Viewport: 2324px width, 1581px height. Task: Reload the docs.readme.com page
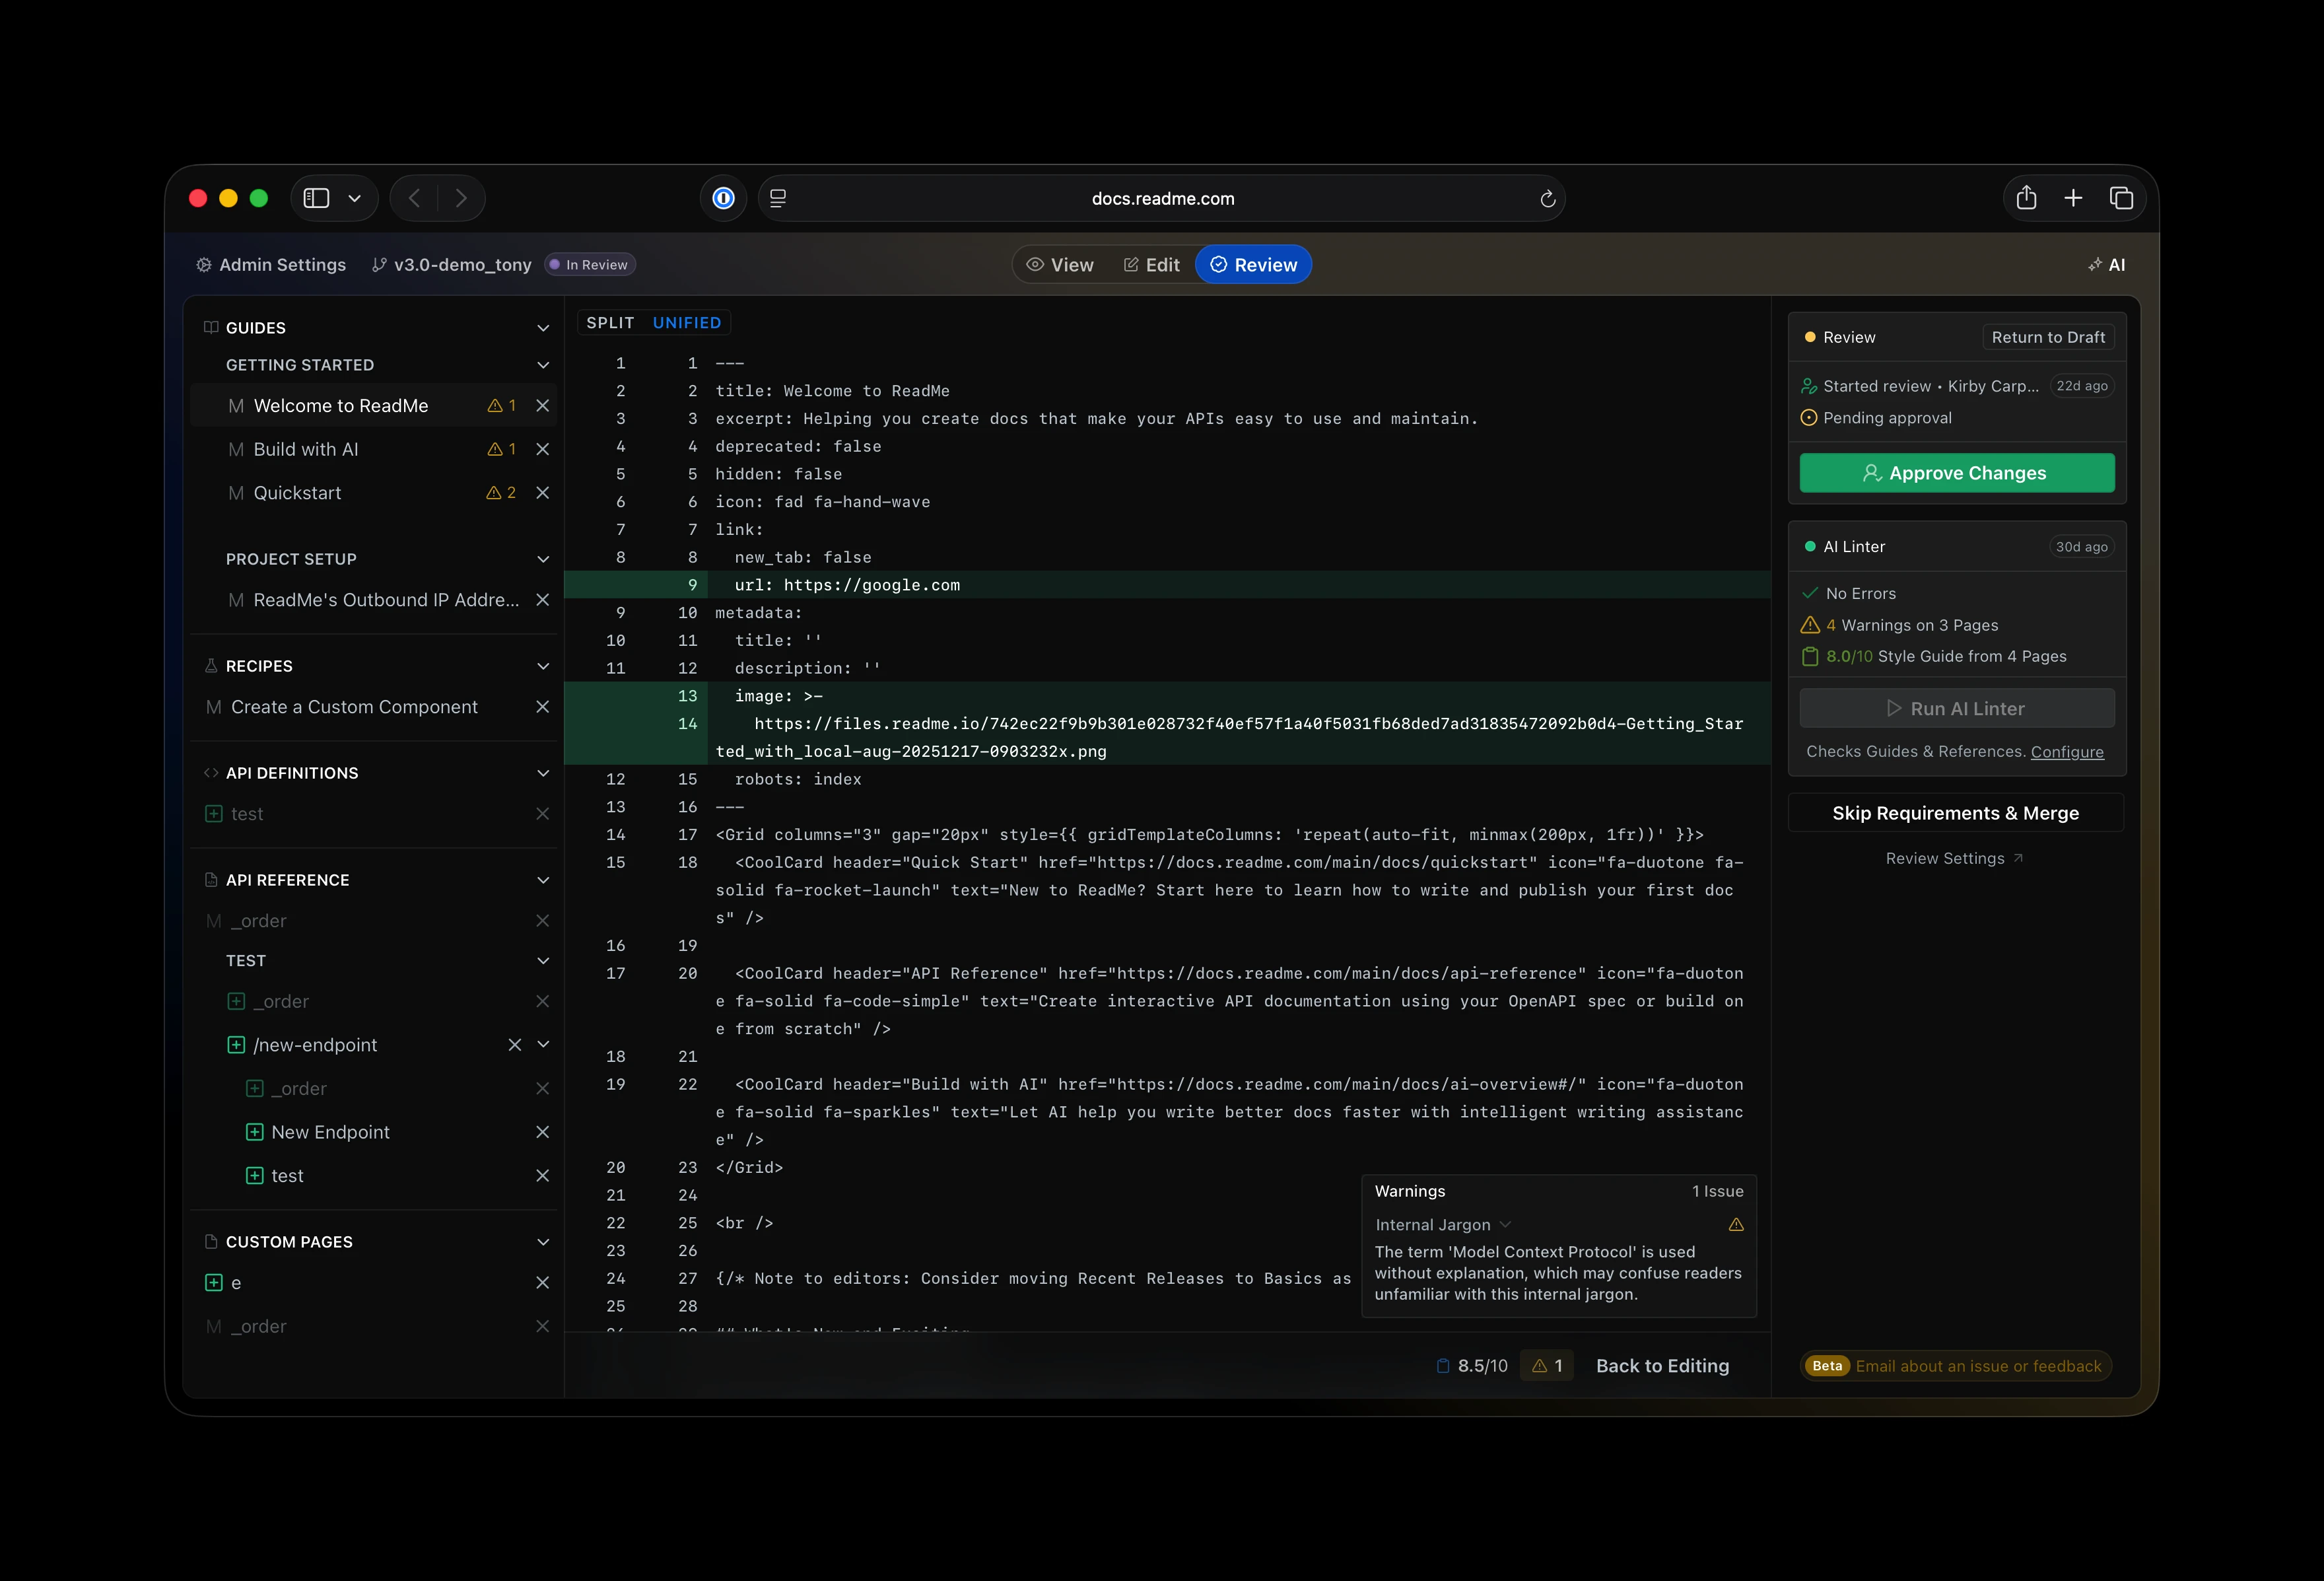click(1547, 199)
